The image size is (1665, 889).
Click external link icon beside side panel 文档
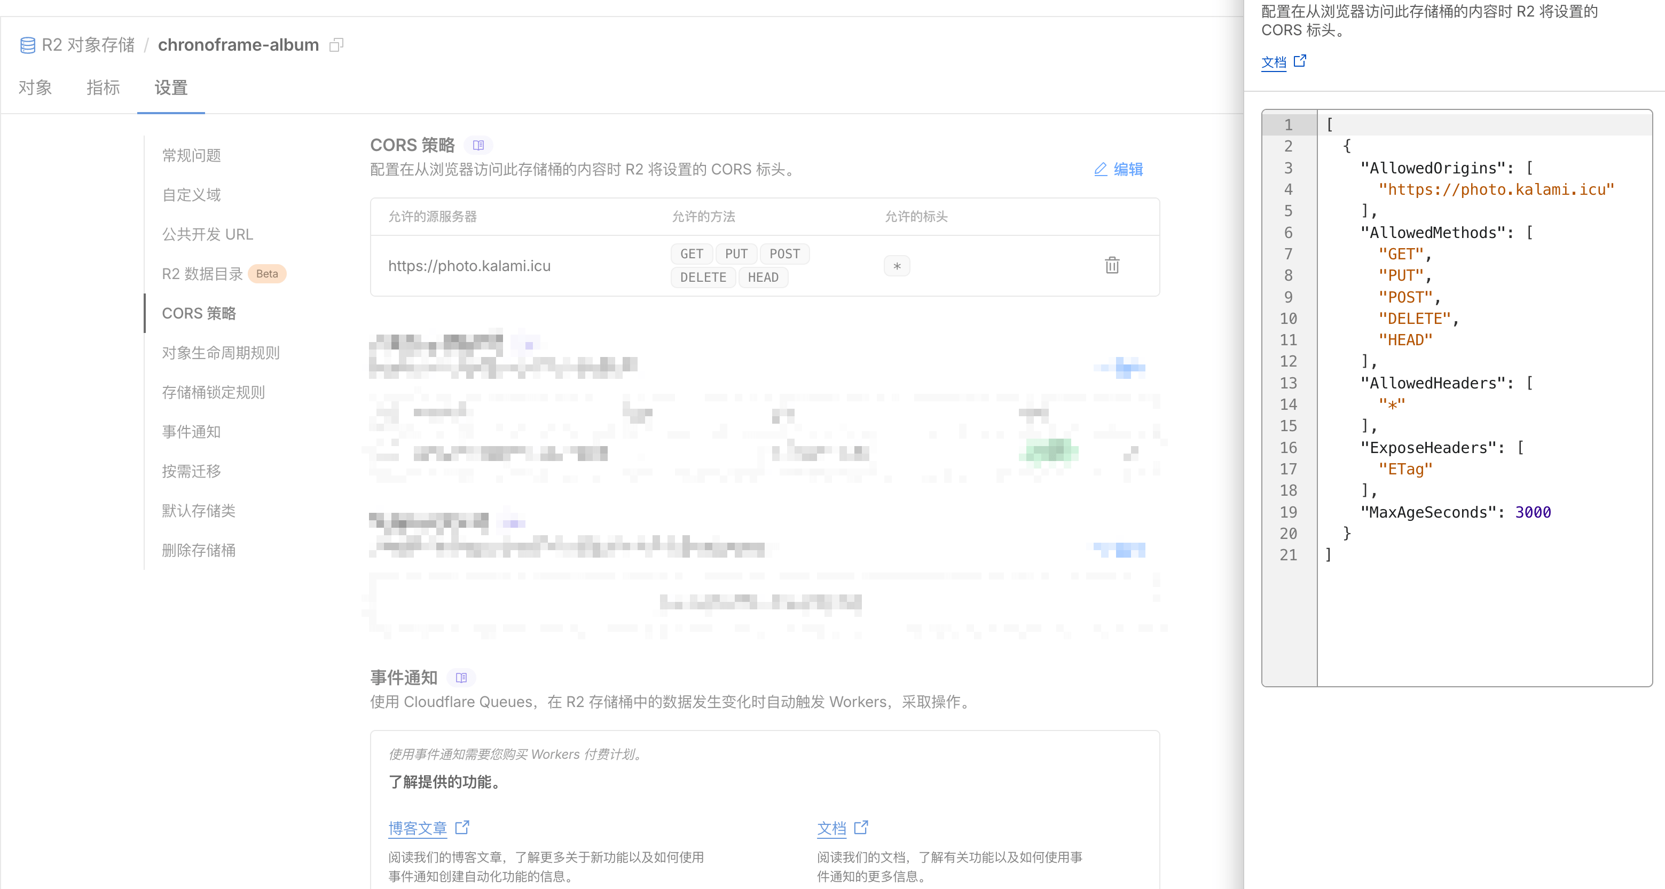(1300, 61)
